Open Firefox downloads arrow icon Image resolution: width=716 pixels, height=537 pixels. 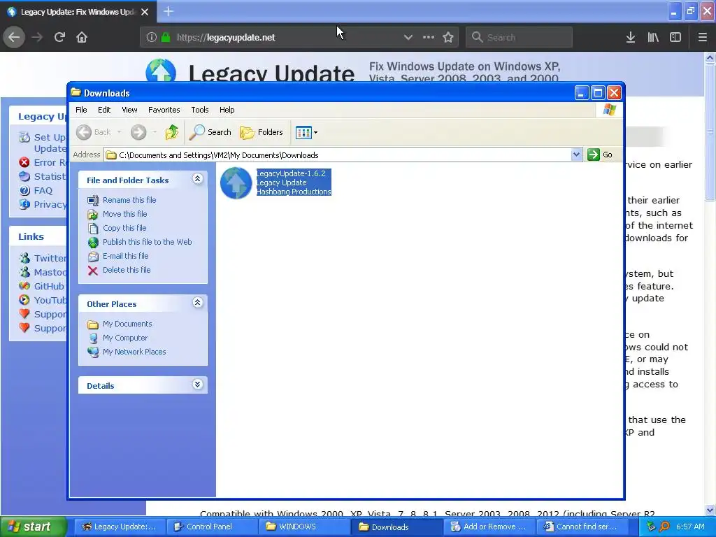tap(631, 37)
